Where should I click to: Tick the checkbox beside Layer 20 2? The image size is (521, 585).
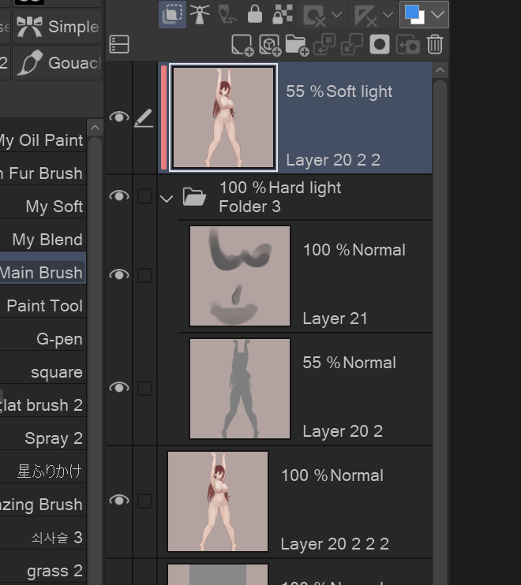tap(144, 388)
